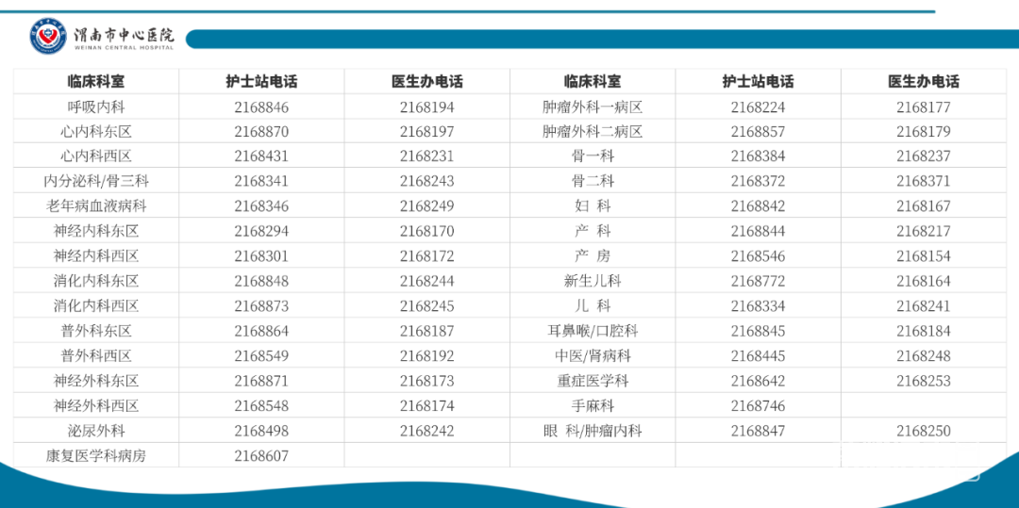The width and height of the screenshot is (1019, 508).
Task: Click the Weinan Central Hospital logo emblem
Action: point(48,37)
